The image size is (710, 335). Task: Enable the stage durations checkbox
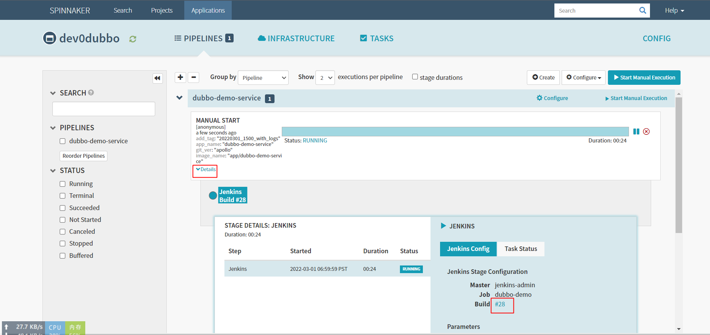415,77
